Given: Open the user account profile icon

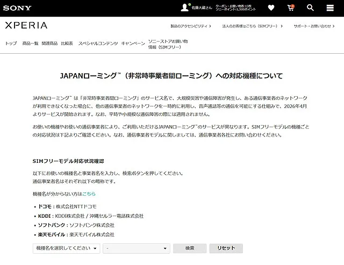Looking at the screenshot, I should click(x=185, y=8).
